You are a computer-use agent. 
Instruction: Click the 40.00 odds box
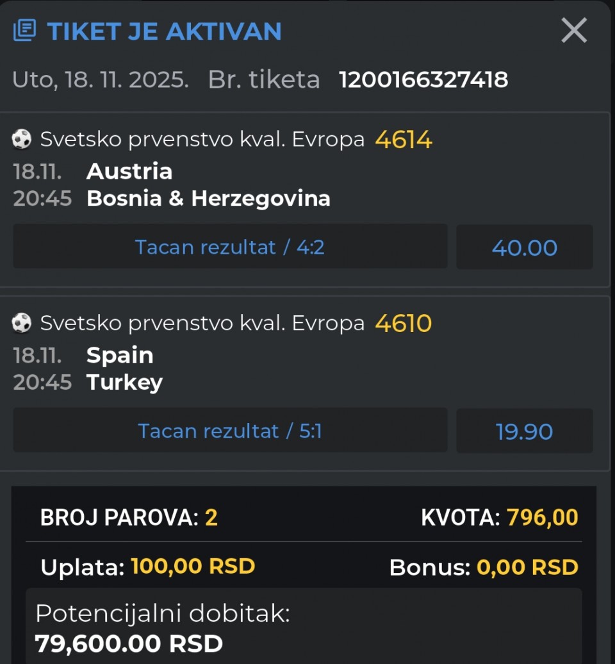[x=524, y=247]
